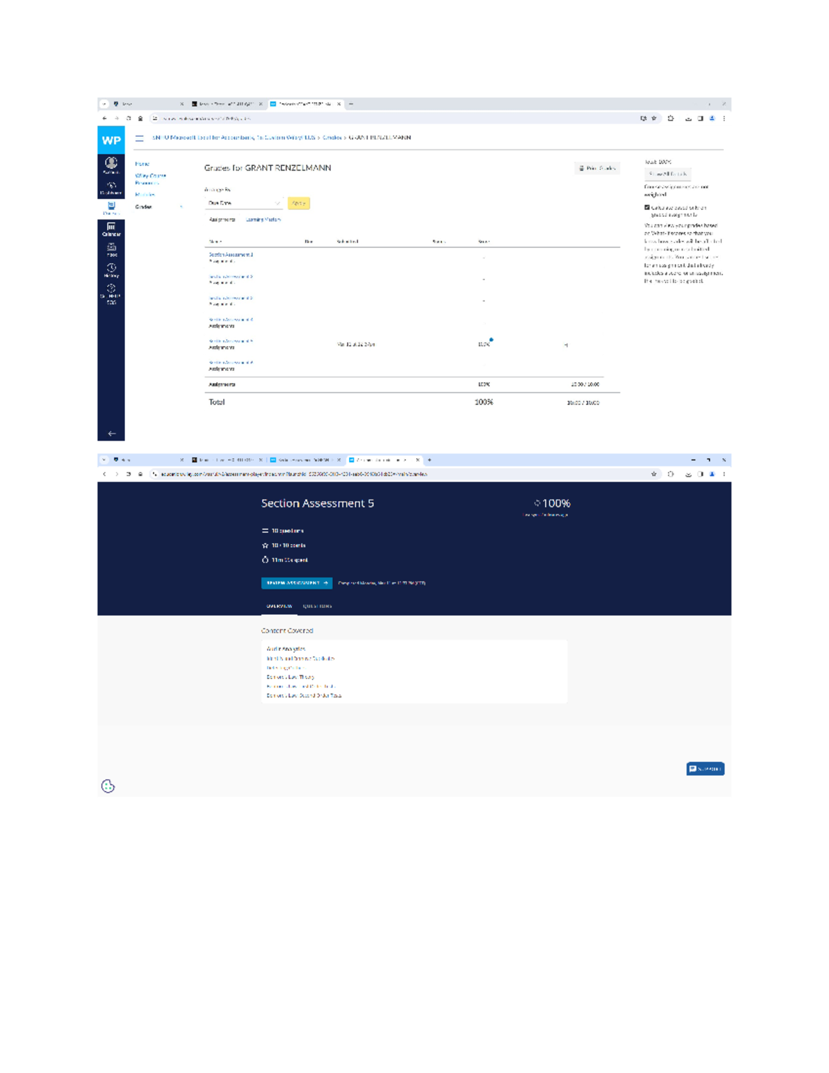Switch to the Questions tab

tap(317, 606)
